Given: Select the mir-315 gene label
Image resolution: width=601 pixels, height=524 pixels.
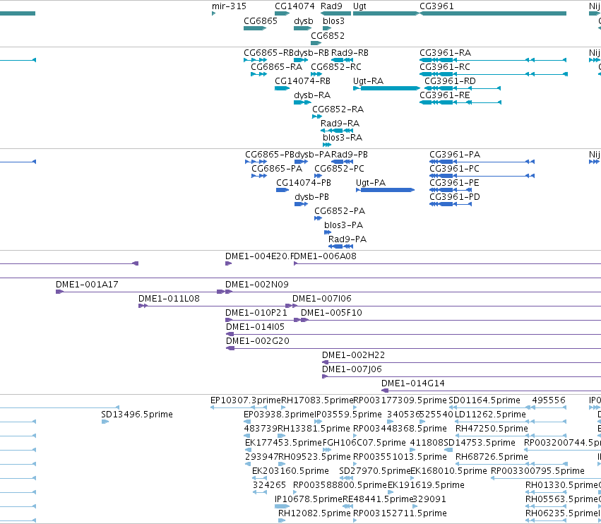Looking at the screenshot, I should [229, 6].
